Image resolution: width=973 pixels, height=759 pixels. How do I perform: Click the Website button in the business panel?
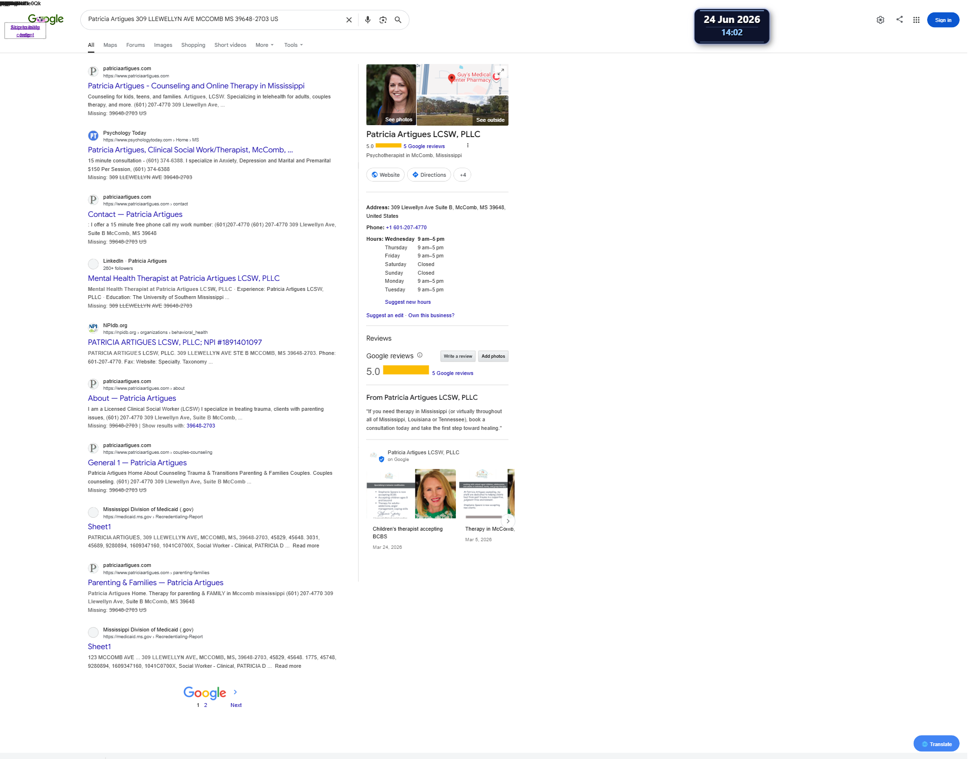point(386,175)
